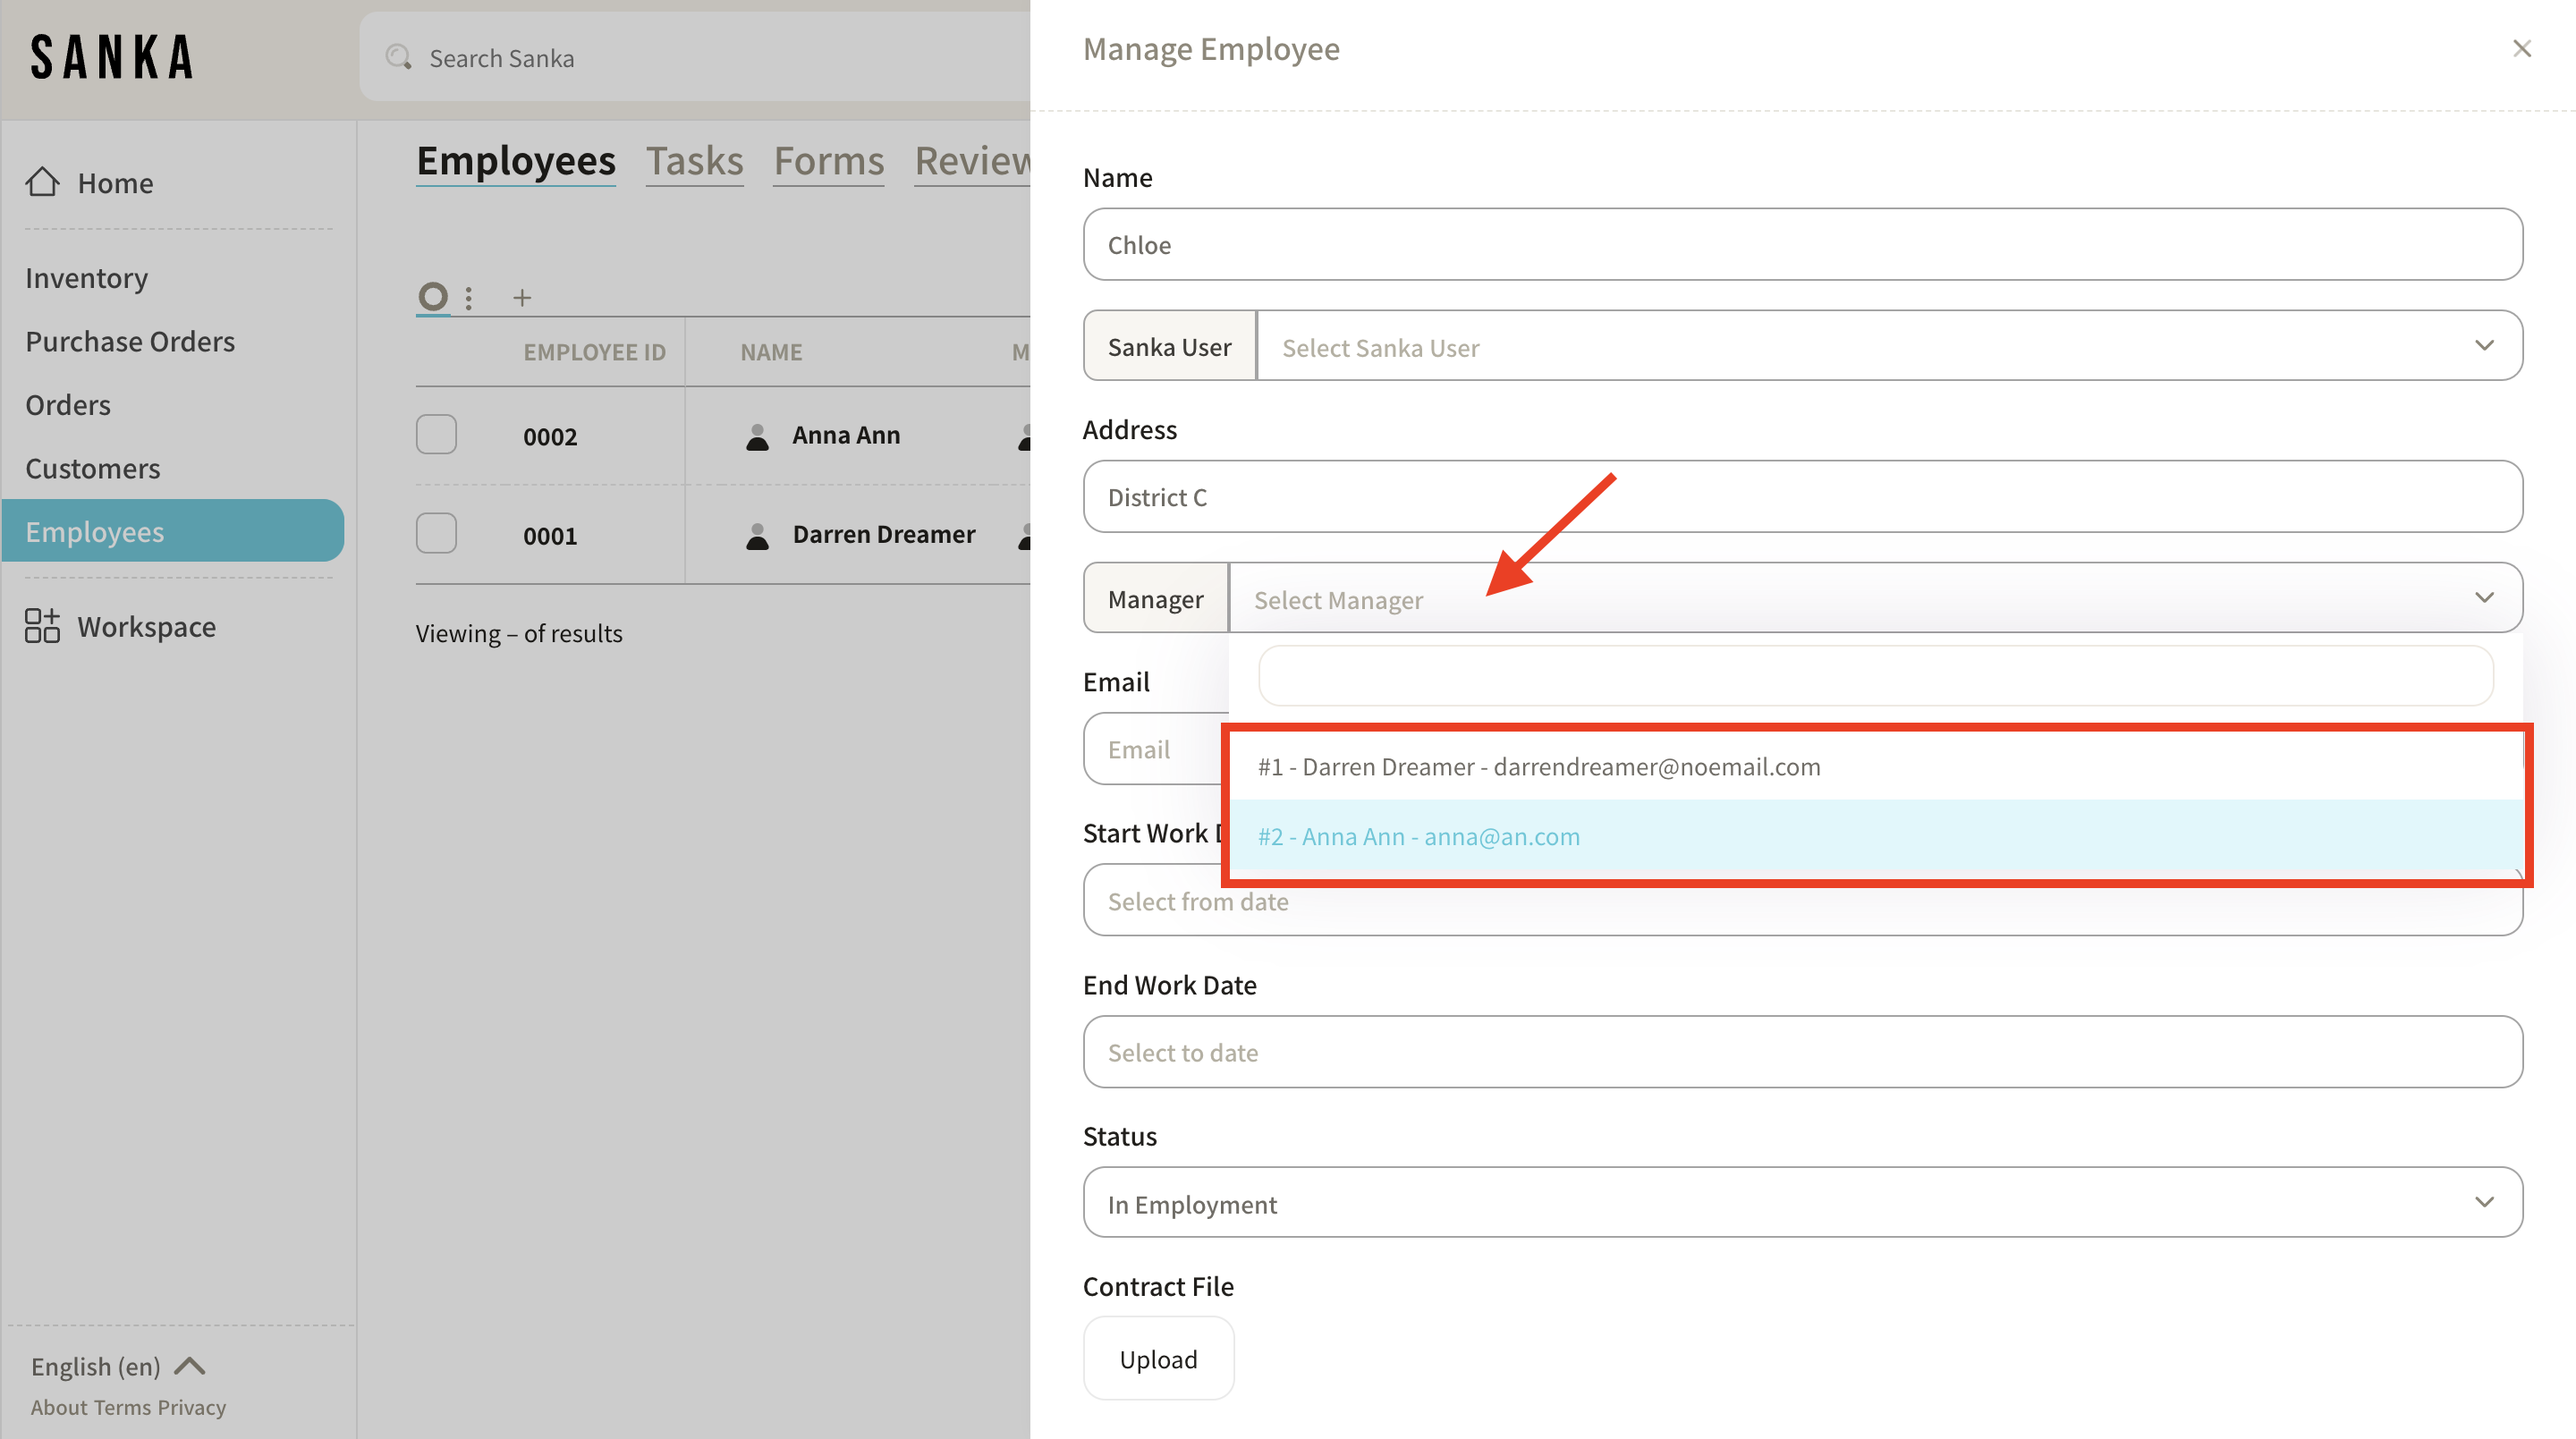
Task: Open the Terms link
Action: [x=123, y=1407]
